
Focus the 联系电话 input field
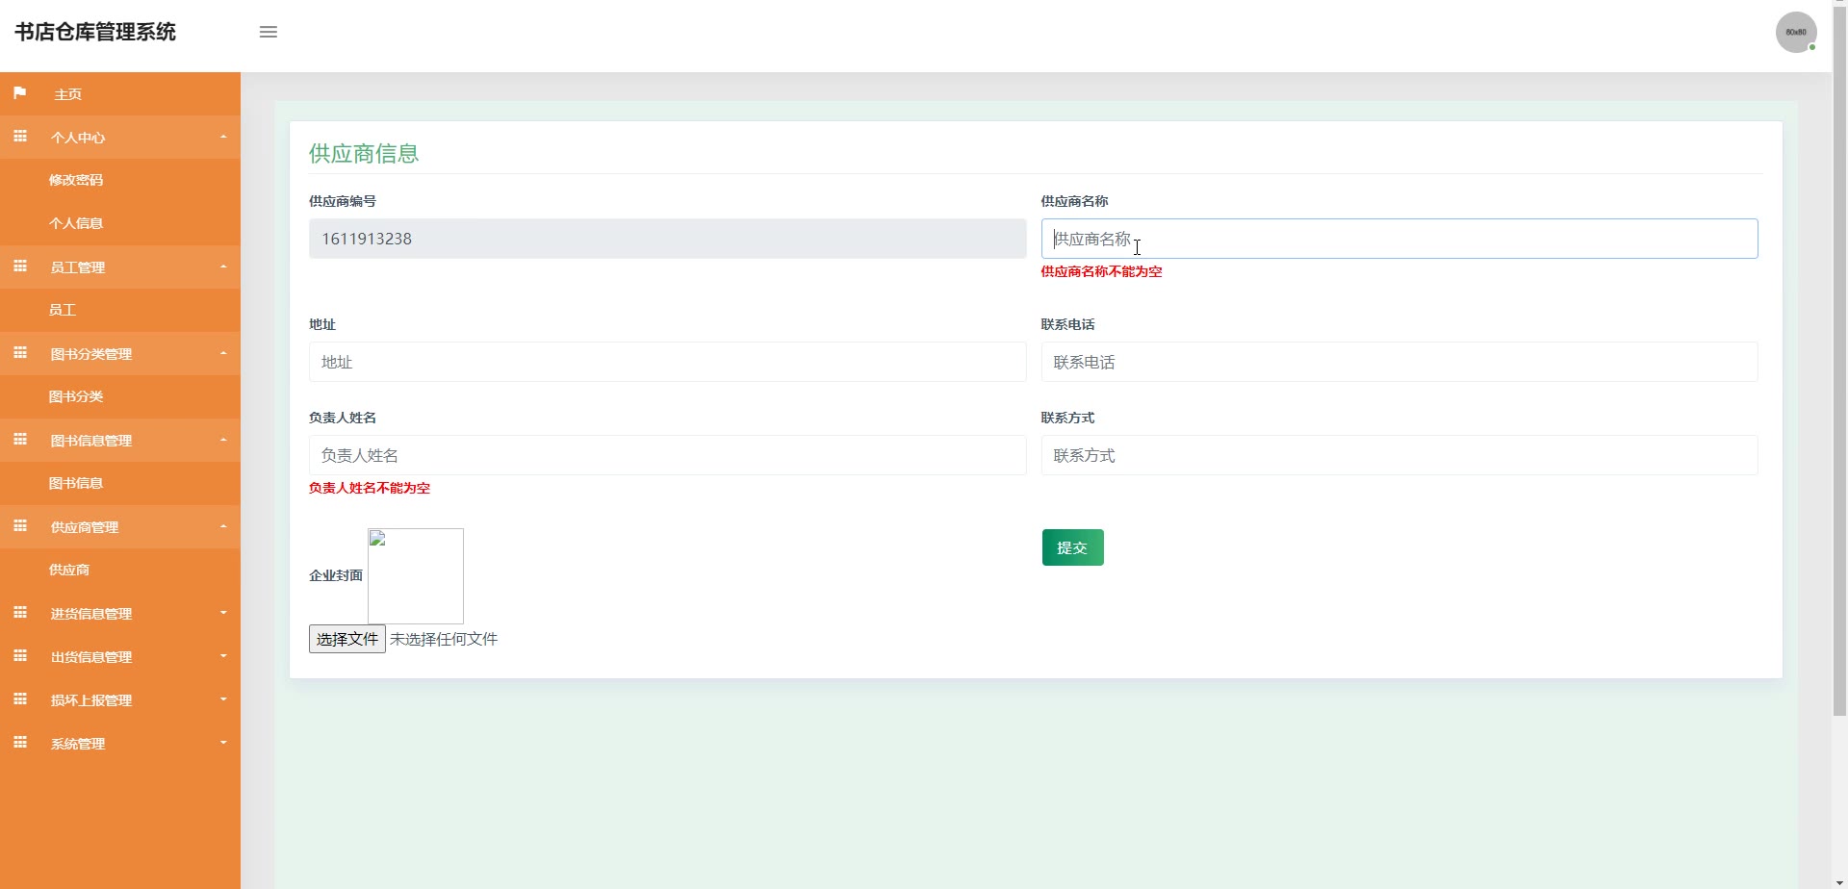coord(1399,362)
